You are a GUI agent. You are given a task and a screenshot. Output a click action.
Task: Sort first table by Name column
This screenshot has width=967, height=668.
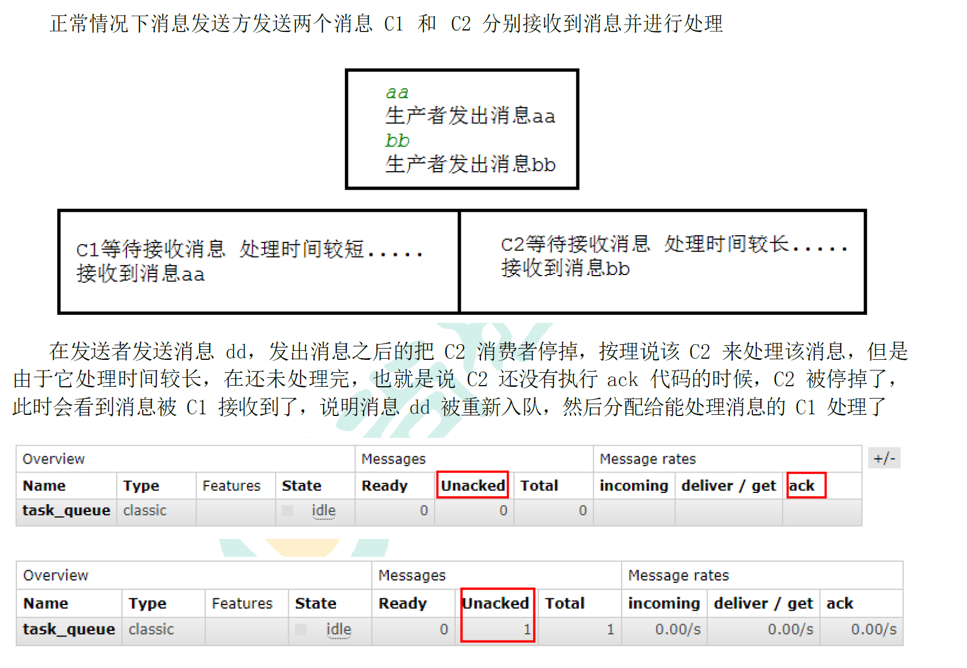click(44, 486)
